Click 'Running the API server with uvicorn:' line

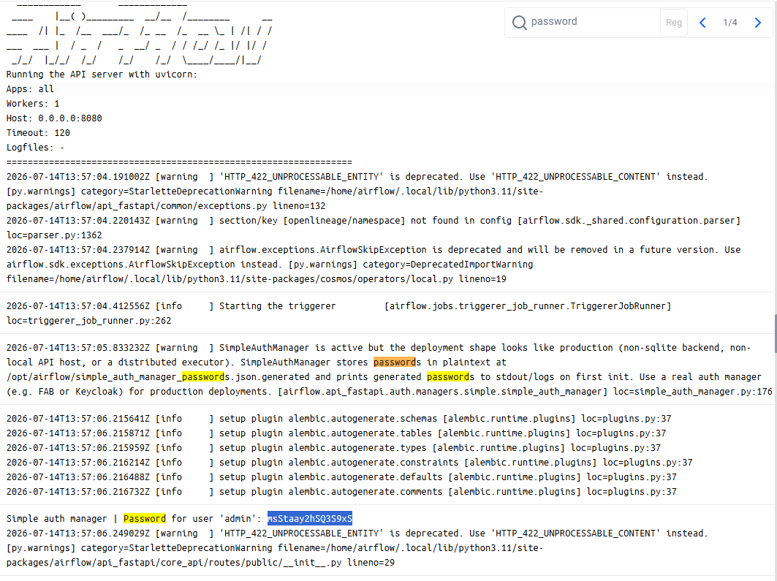[102, 75]
